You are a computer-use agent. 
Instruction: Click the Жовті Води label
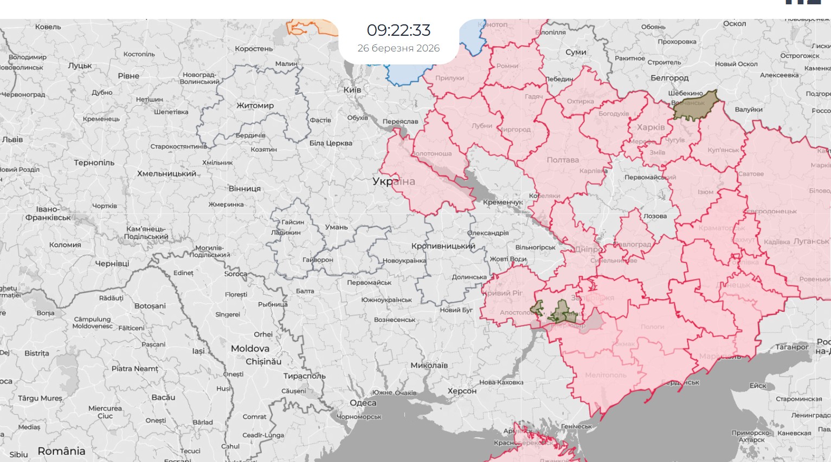pyautogui.click(x=508, y=259)
